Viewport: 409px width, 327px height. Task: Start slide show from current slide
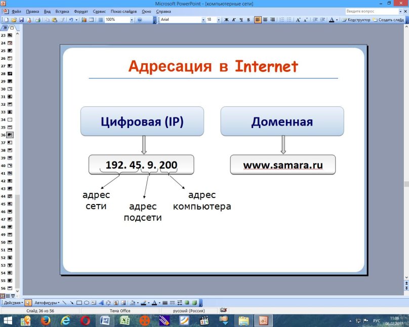[x=13, y=296]
